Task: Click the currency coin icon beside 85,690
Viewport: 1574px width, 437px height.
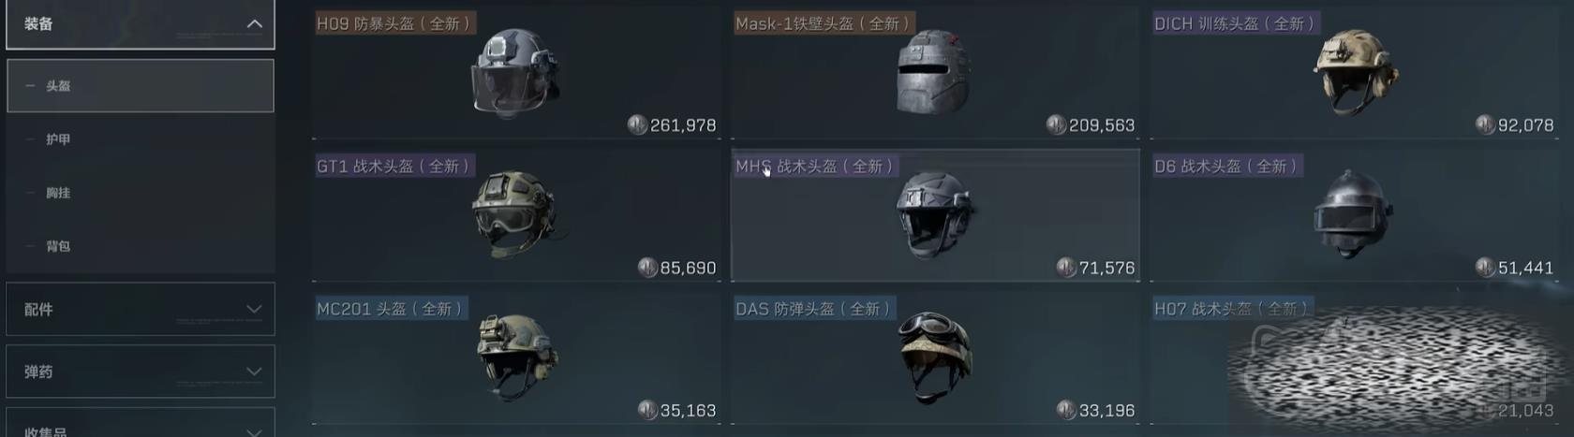Action: [647, 268]
